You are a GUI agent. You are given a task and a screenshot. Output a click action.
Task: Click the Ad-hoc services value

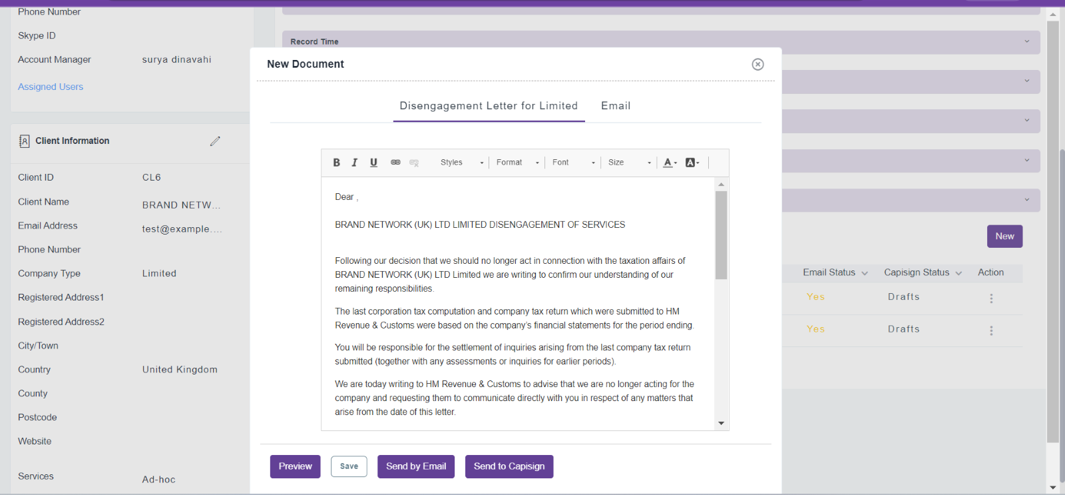coord(158,480)
